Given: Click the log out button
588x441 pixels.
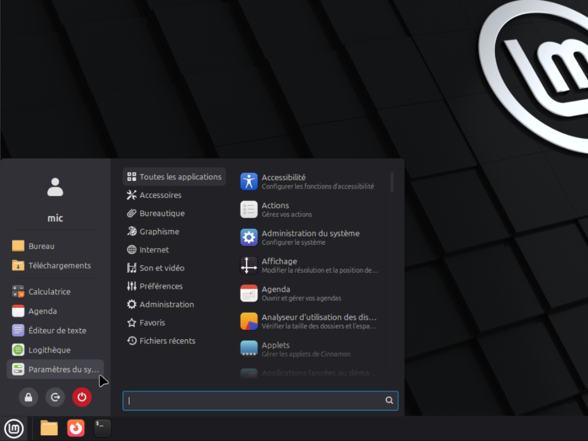Looking at the screenshot, I should pos(55,397).
